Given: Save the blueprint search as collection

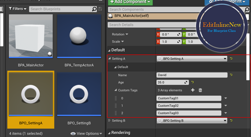Looking at the screenshot, I should coord(100,9).
